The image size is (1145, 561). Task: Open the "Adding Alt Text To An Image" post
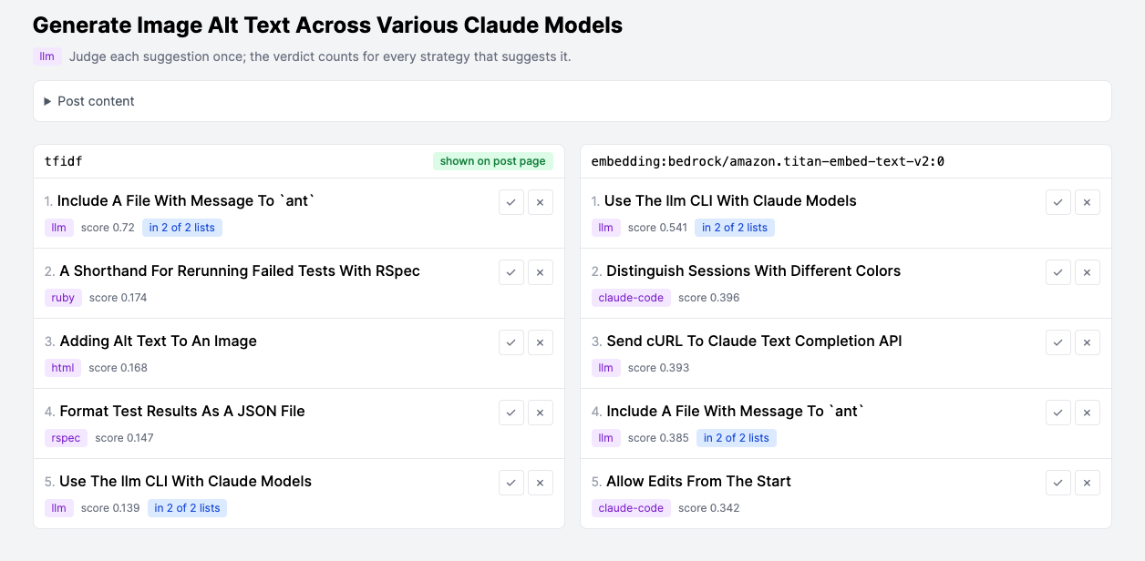(x=159, y=341)
